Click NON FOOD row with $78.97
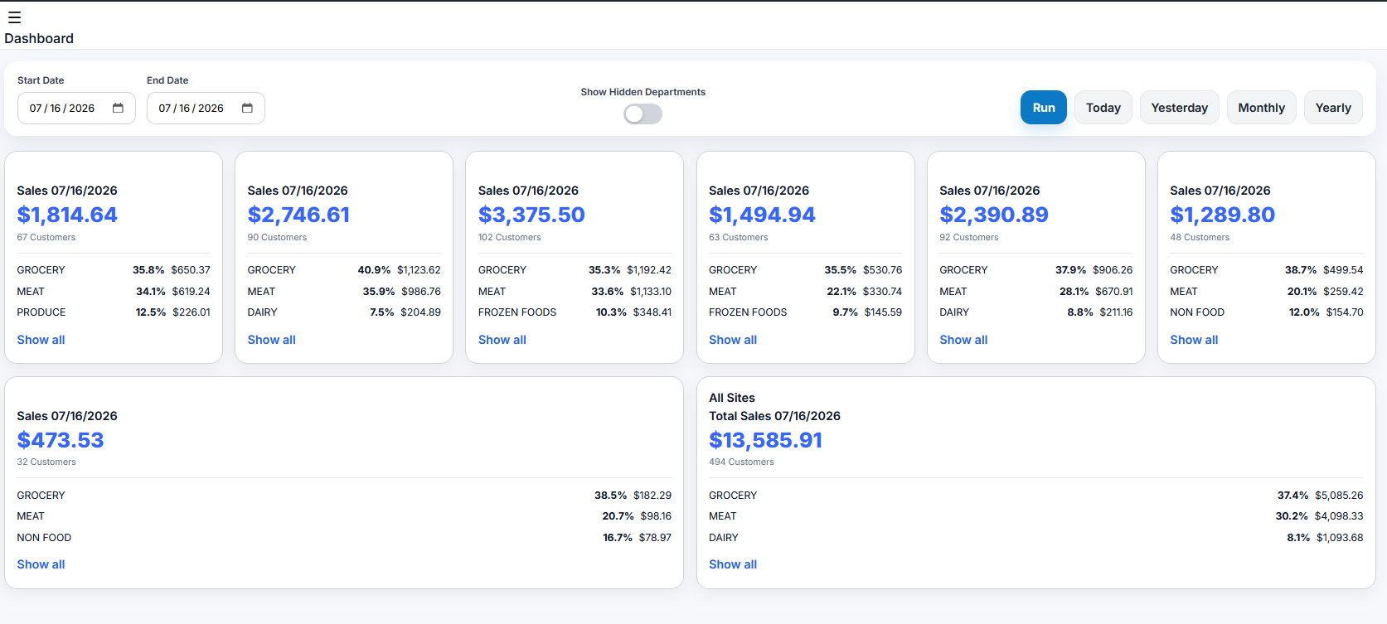The width and height of the screenshot is (1387, 624). click(344, 538)
